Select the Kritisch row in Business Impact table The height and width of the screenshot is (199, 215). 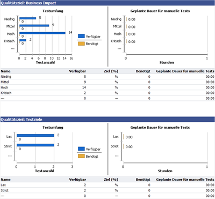[x=107, y=93]
